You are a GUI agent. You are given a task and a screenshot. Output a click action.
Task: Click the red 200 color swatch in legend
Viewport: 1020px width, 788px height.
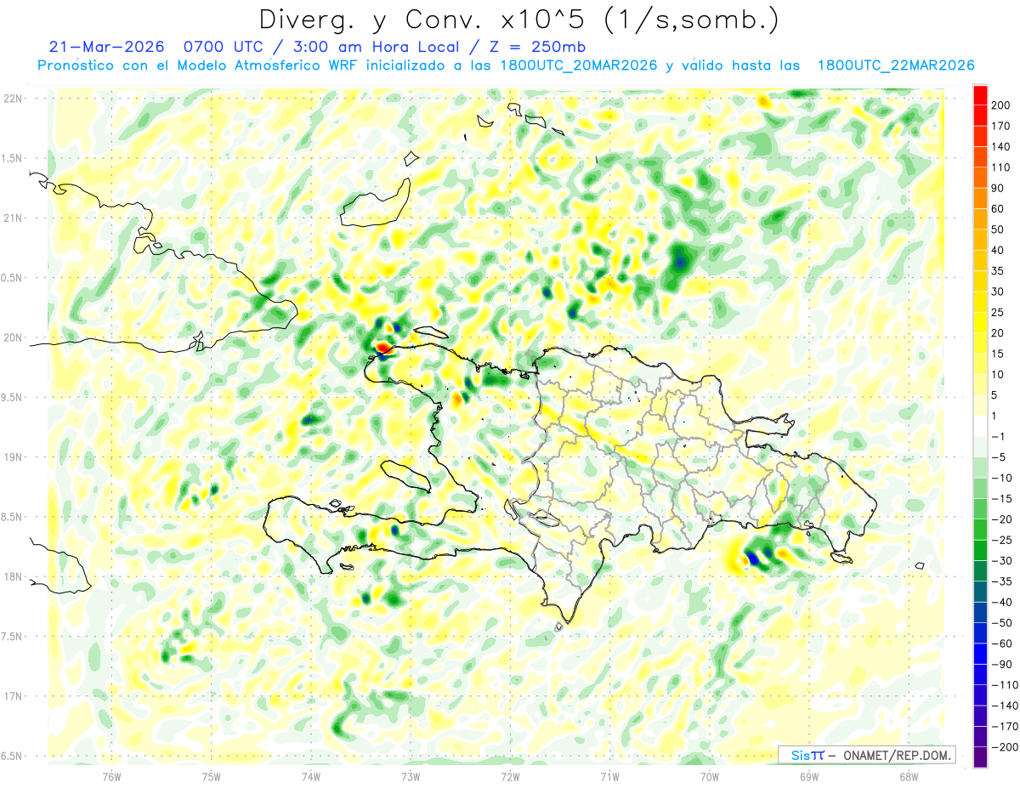pos(980,95)
